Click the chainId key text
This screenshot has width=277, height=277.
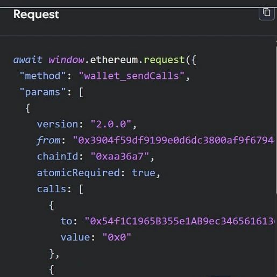tap(58, 156)
